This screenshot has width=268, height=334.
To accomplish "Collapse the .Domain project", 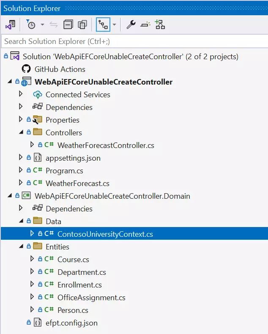I will 10,196.
